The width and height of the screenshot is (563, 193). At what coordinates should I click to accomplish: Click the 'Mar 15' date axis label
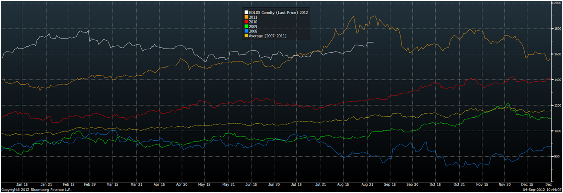coord(113,184)
